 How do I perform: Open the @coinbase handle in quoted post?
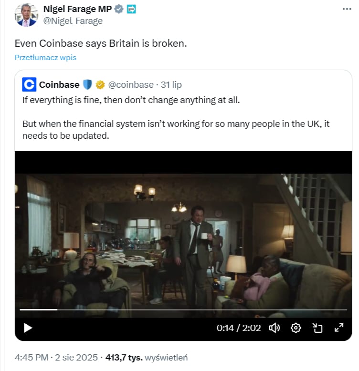(x=131, y=85)
